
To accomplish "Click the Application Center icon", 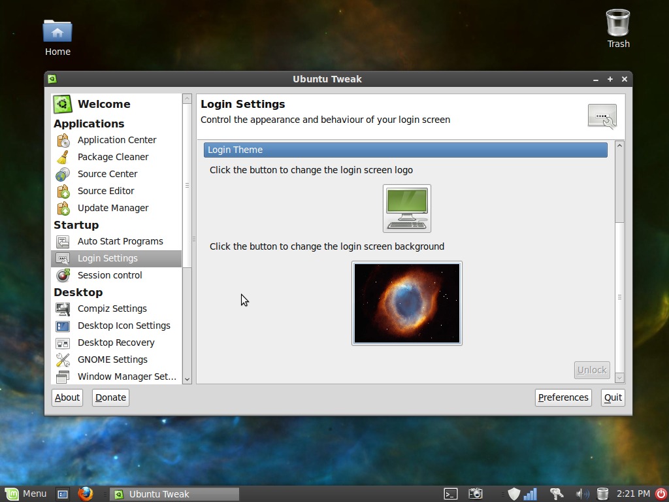I will coord(63,140).
